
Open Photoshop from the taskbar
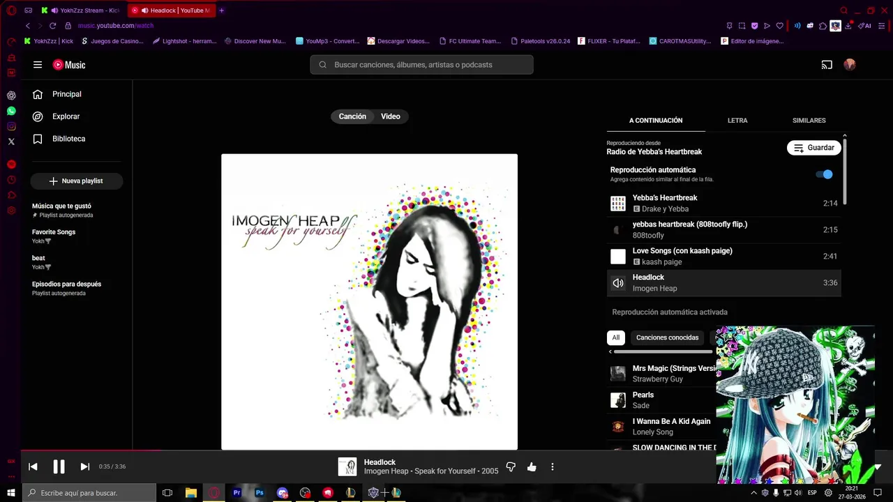[x=260, y=493]
